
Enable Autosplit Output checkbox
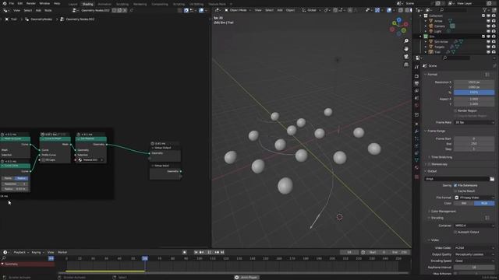(455, 232)
